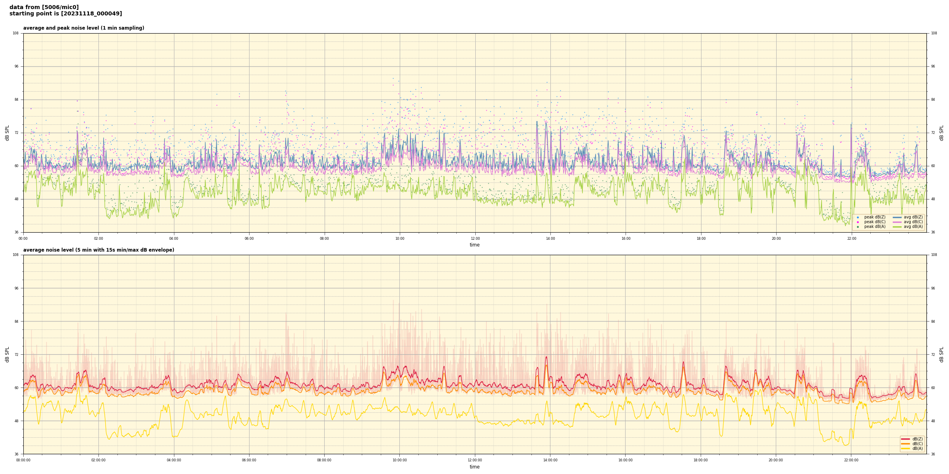Click the 108 tick label at upper chart's top-left
Screen dimensions: 949x474
point(15,33)
